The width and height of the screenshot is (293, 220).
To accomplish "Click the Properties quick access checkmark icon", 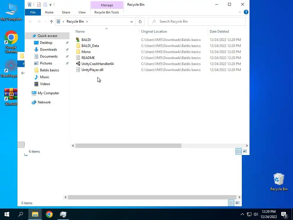I will tap(39, 5).
